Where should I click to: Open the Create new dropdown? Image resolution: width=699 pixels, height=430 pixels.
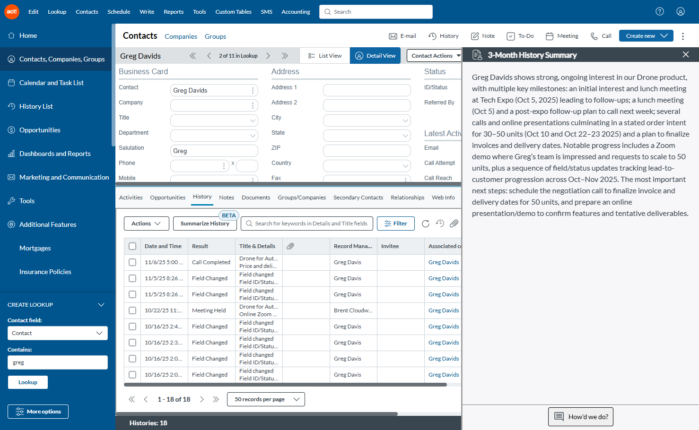[646, 36]
